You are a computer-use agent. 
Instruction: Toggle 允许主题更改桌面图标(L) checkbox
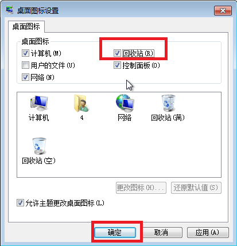click(20, 203)
